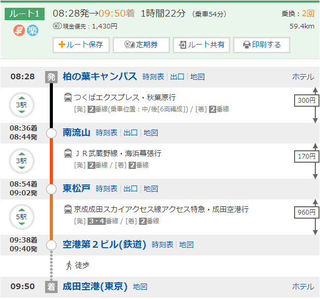Click ホテル link beside 成田空港(東京)
The height and width of the screenshot is (299, 320).
pyautogui.click(x=303, y=287)
